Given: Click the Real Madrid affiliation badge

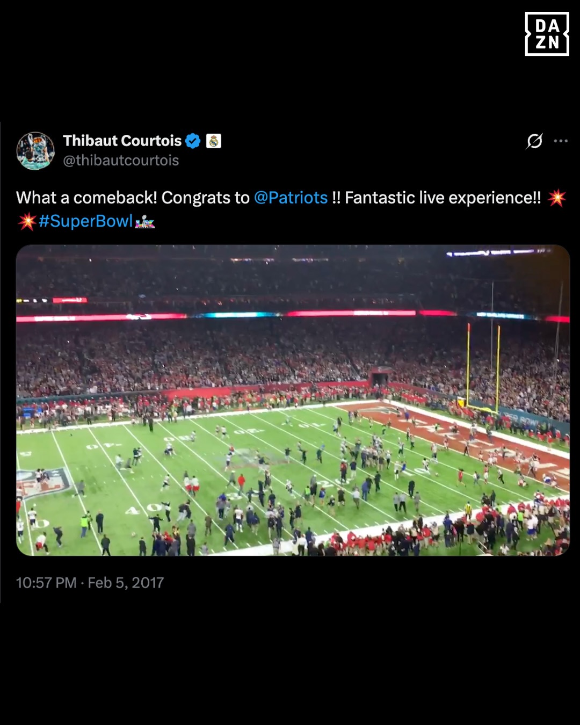Looking at the screenshot, I should pyautogui.click(x=214, y=141).
